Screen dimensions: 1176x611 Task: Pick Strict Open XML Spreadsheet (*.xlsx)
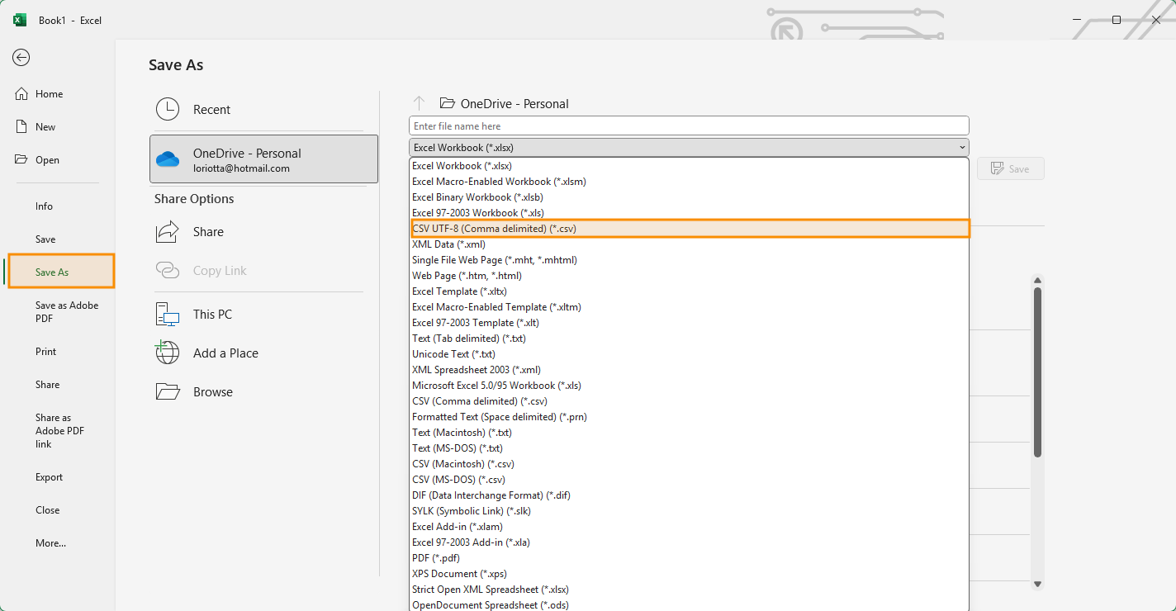click(689, 590)
